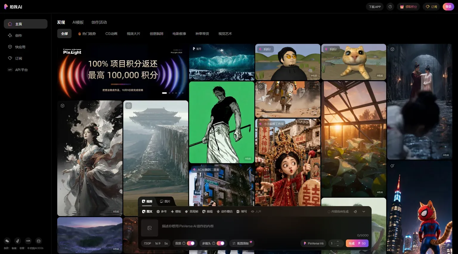The height and width of the screenshot is (254, 458).
Task: Open the green-background anime fighter thumbnail
Action: (222, 122)
